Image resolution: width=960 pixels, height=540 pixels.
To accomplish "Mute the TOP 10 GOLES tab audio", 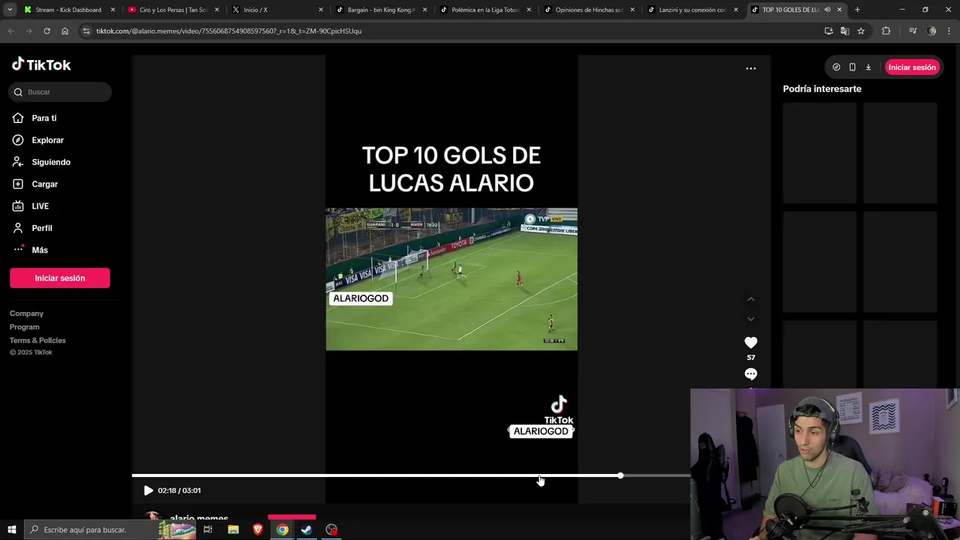I will click(827, 10).
